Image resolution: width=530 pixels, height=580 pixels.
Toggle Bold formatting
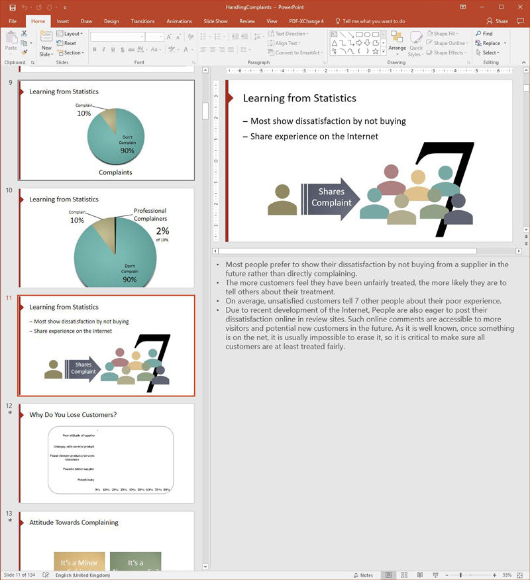[x=95, y=49]
